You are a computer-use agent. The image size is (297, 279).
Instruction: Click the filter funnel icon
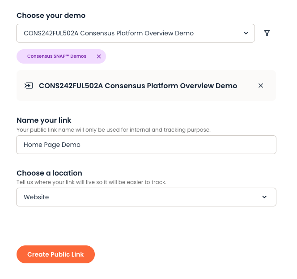(x=267, y=33)
